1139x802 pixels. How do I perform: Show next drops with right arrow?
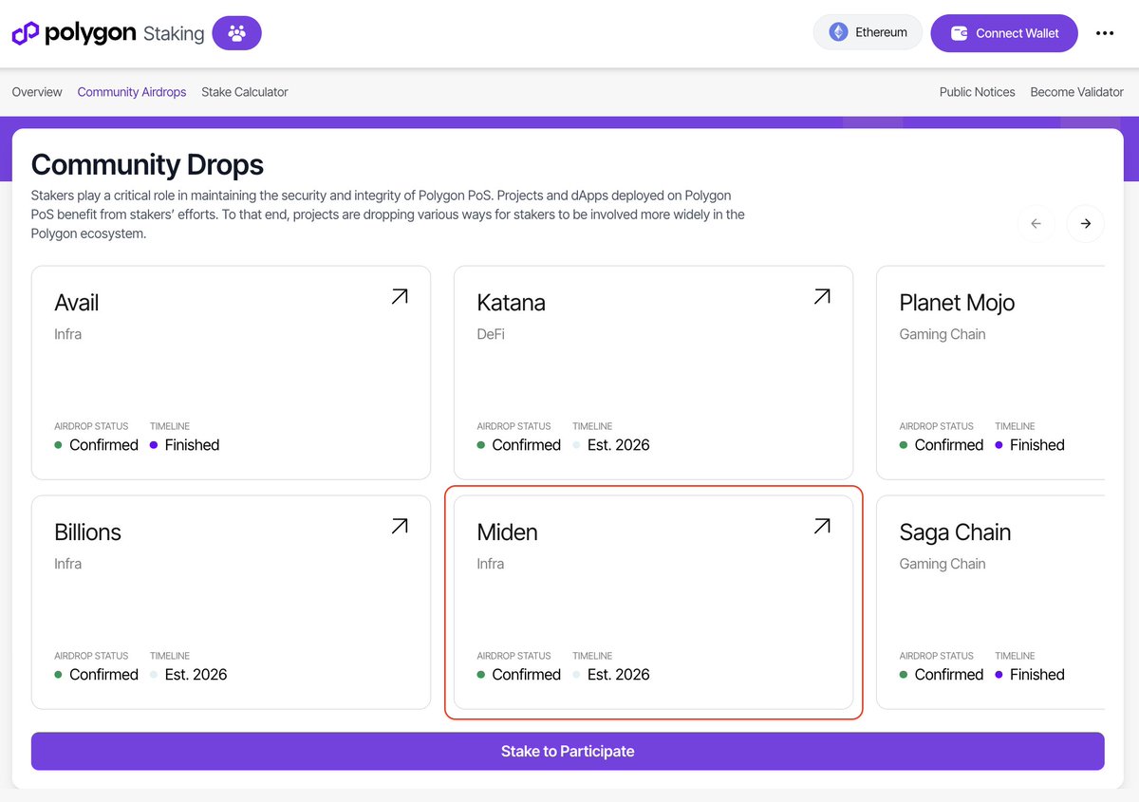click(1086, 224)
